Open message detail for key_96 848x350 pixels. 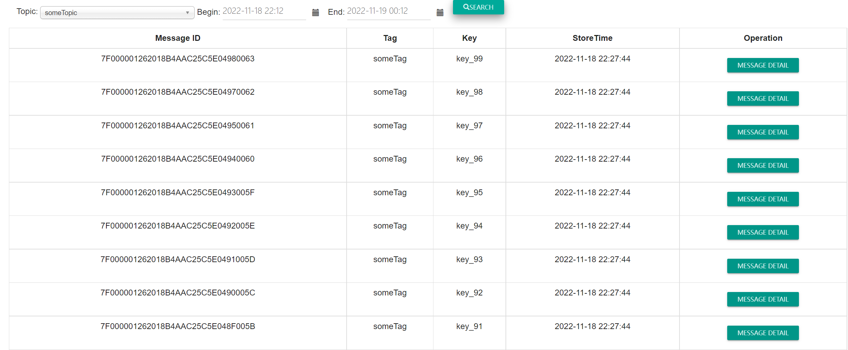pyautogui.click(x=763, y=165)
